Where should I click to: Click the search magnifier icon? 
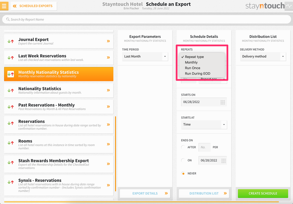[8, 19]
